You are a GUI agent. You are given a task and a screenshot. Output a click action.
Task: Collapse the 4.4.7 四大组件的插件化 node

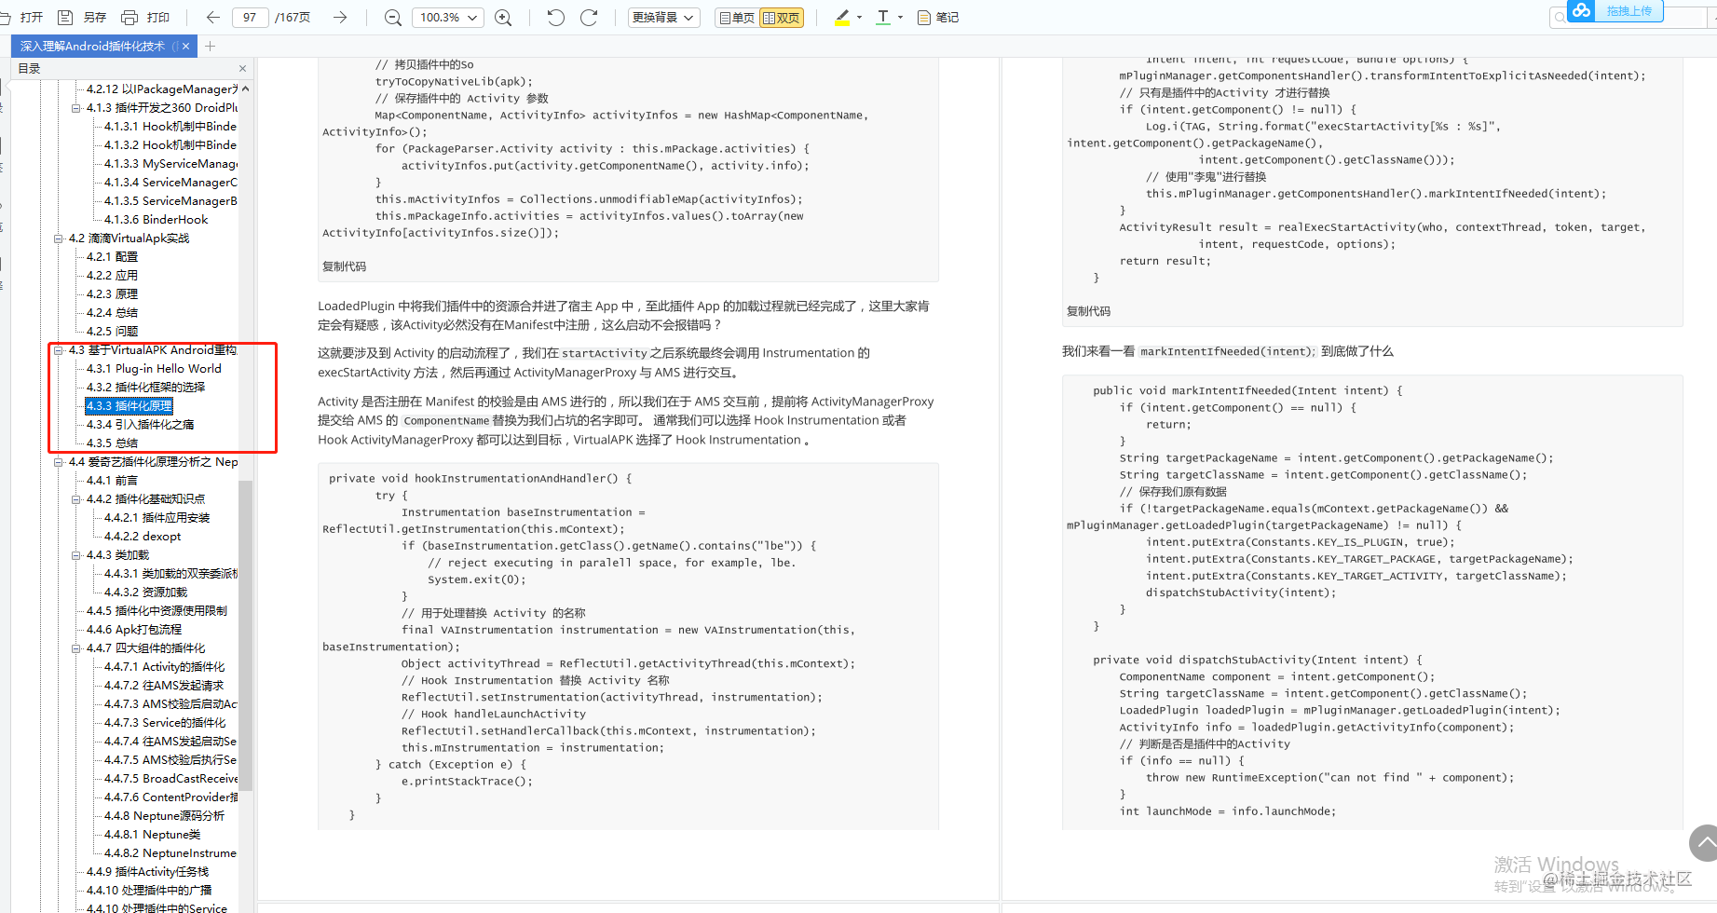pyautogui.click(x=76, y=648)
